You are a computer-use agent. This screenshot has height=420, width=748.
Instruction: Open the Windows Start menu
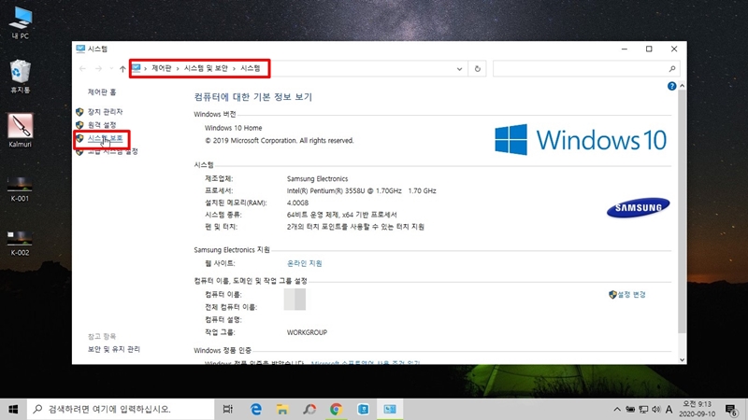13,409
